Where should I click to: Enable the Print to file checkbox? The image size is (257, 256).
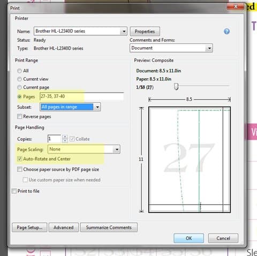(x=14, y=191)
